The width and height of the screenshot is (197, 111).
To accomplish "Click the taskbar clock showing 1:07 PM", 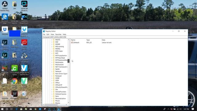I will coord(186,109).
